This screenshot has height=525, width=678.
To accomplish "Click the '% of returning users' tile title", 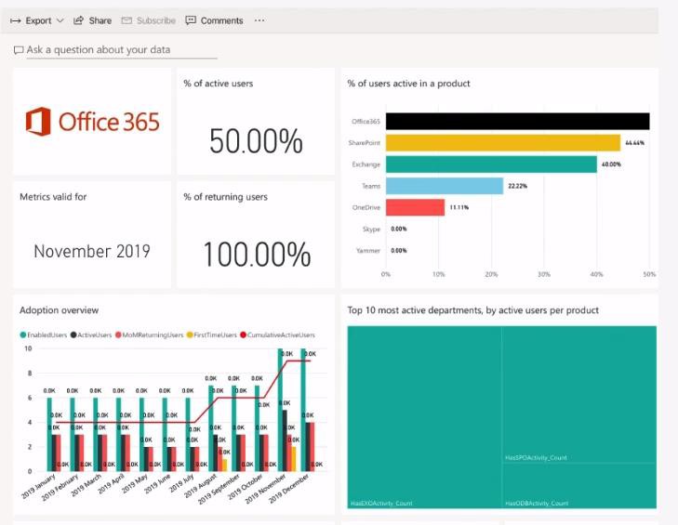I will (x=226, y=197).
